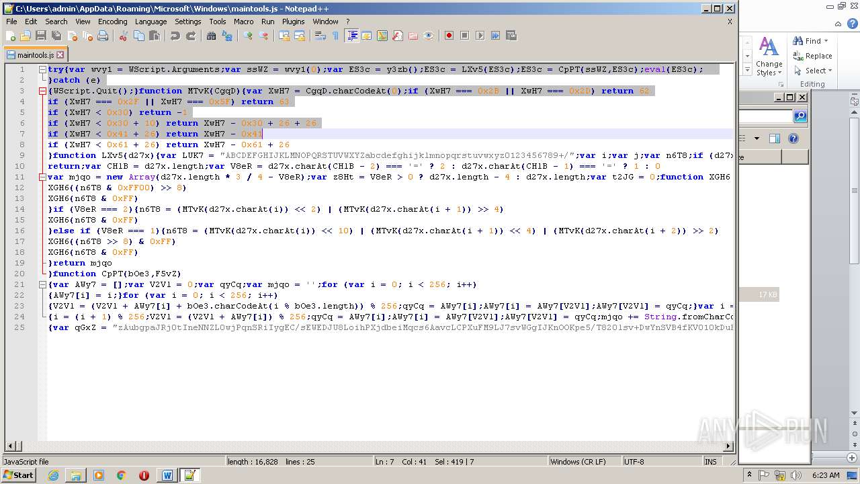Click the Close document toolbar icon
The height and width of the screenshot is (484, 860).
click(72, 36)
